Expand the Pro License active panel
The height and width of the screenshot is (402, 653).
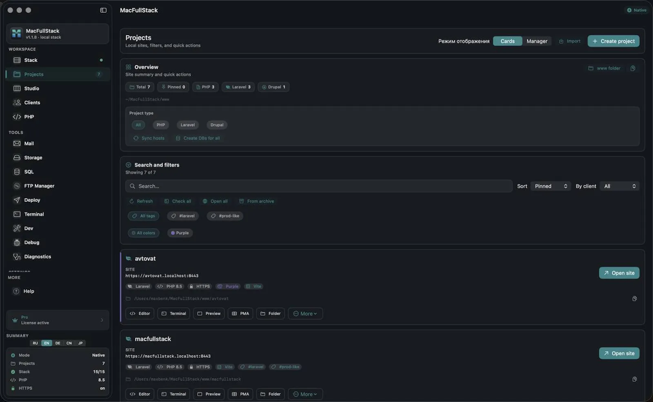[58, 320]
